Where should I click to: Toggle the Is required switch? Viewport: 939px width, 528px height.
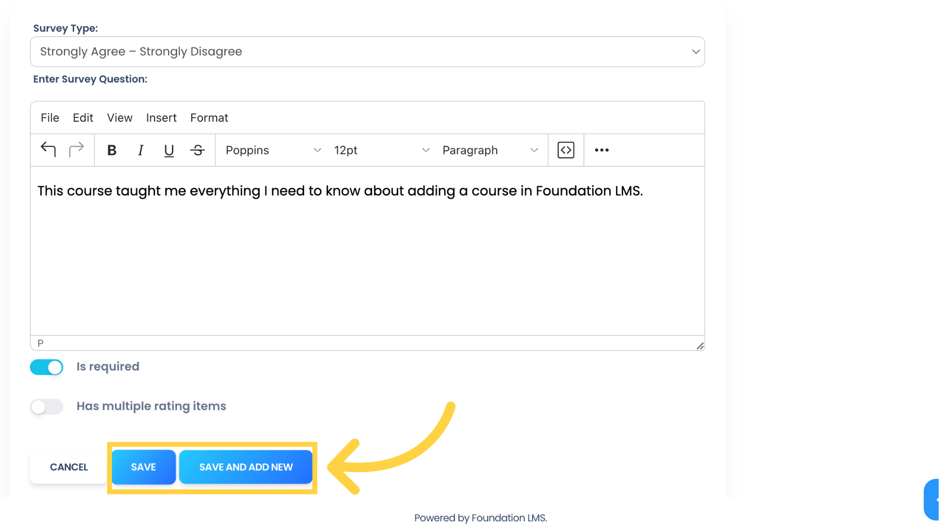tap(46, 367)
